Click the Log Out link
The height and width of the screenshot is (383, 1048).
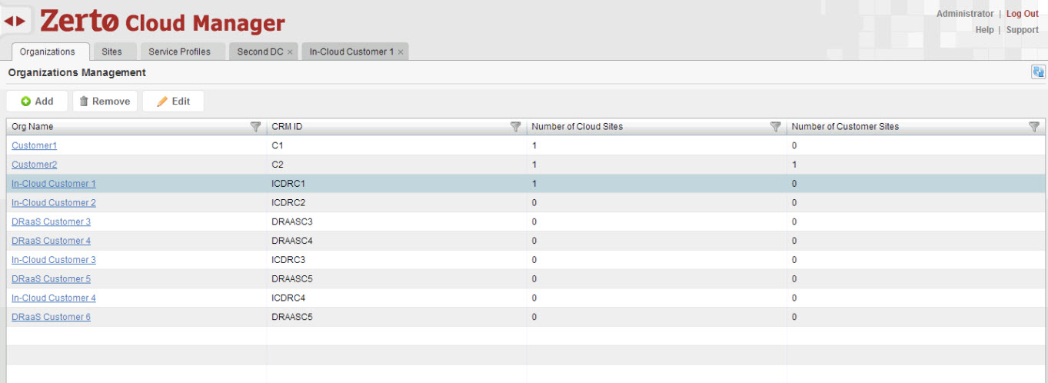[x=1023, y=14]
